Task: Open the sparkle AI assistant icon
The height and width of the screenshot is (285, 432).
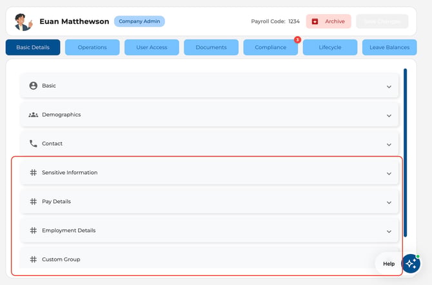Action: coord(411,264)
